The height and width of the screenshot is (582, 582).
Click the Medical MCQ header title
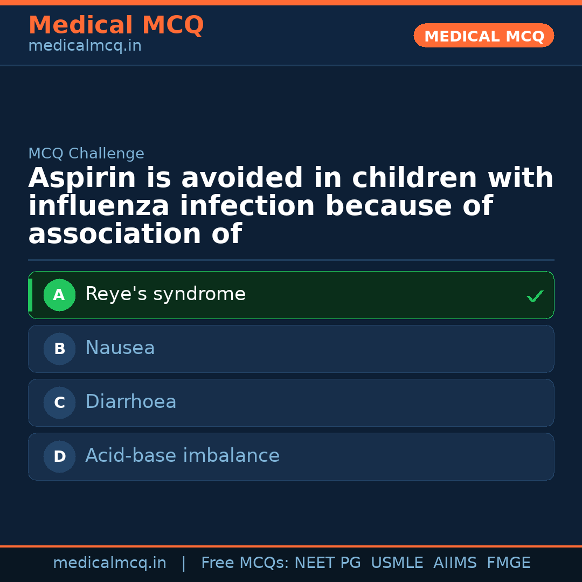click(116, 25)
